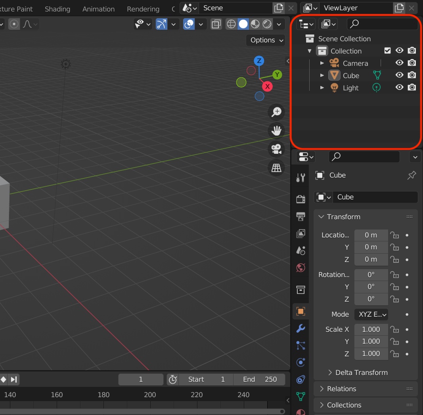
Task: Click the End frame field
Action: tap(260, 379)
